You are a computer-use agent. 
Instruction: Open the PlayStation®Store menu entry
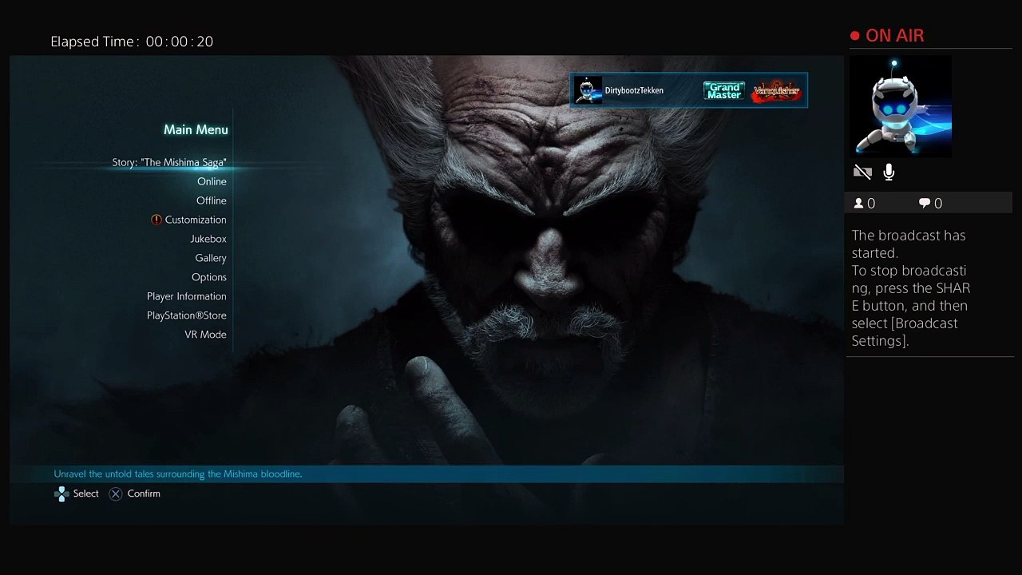pyautogui.click(x=187, y=315)
